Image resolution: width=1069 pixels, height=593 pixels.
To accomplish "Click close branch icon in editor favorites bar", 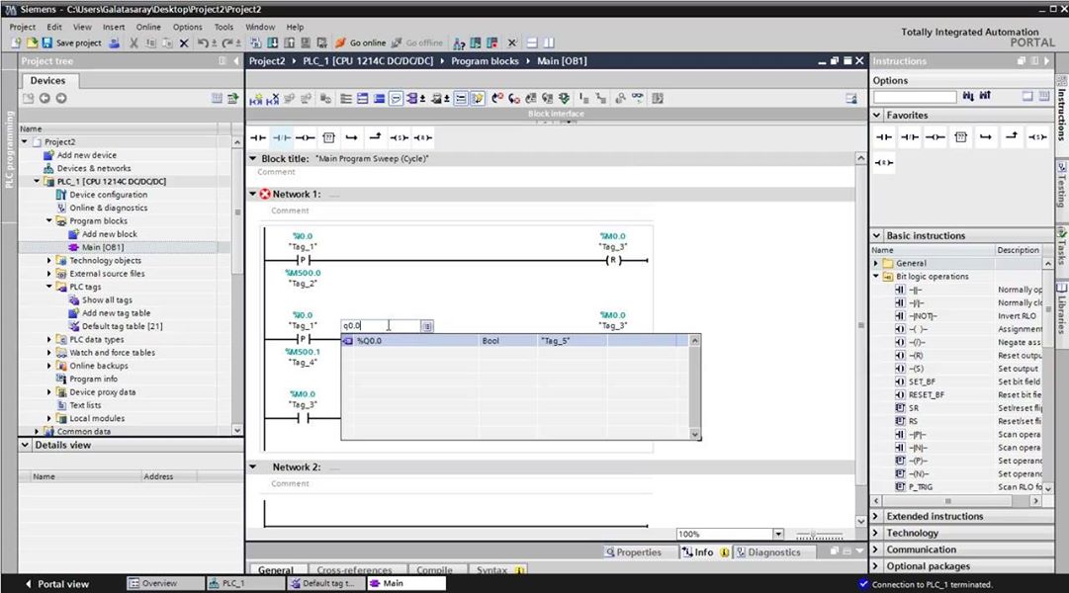I will tap(375, 137).
